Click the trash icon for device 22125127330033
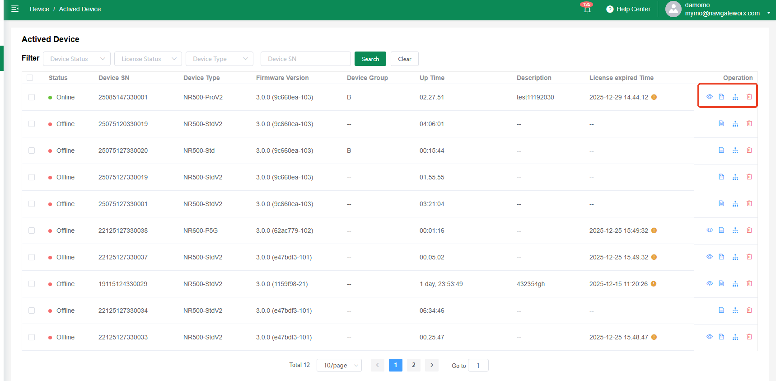 [x=749, y=337]
